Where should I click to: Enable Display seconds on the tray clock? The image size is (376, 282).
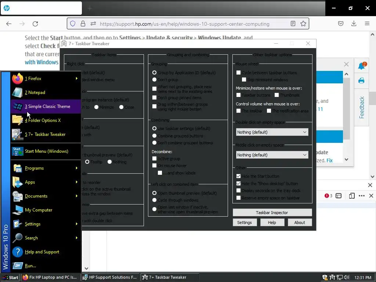(238, 191)
